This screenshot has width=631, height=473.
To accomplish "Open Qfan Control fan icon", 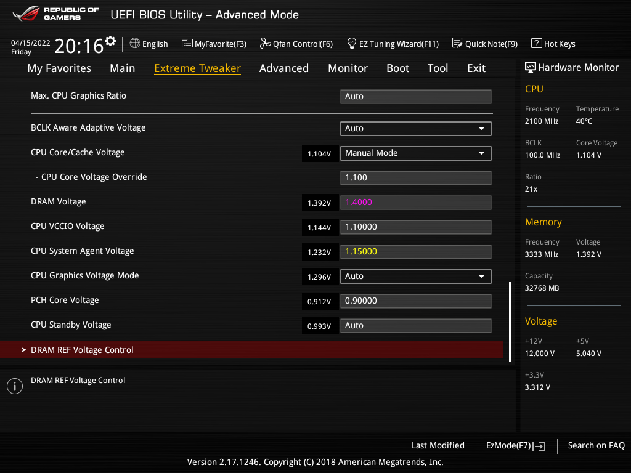I will pos(265,44).
